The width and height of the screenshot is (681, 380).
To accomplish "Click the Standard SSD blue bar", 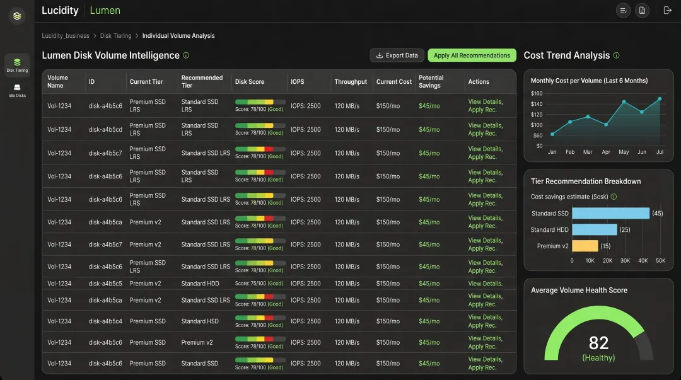I will point(610,213).
